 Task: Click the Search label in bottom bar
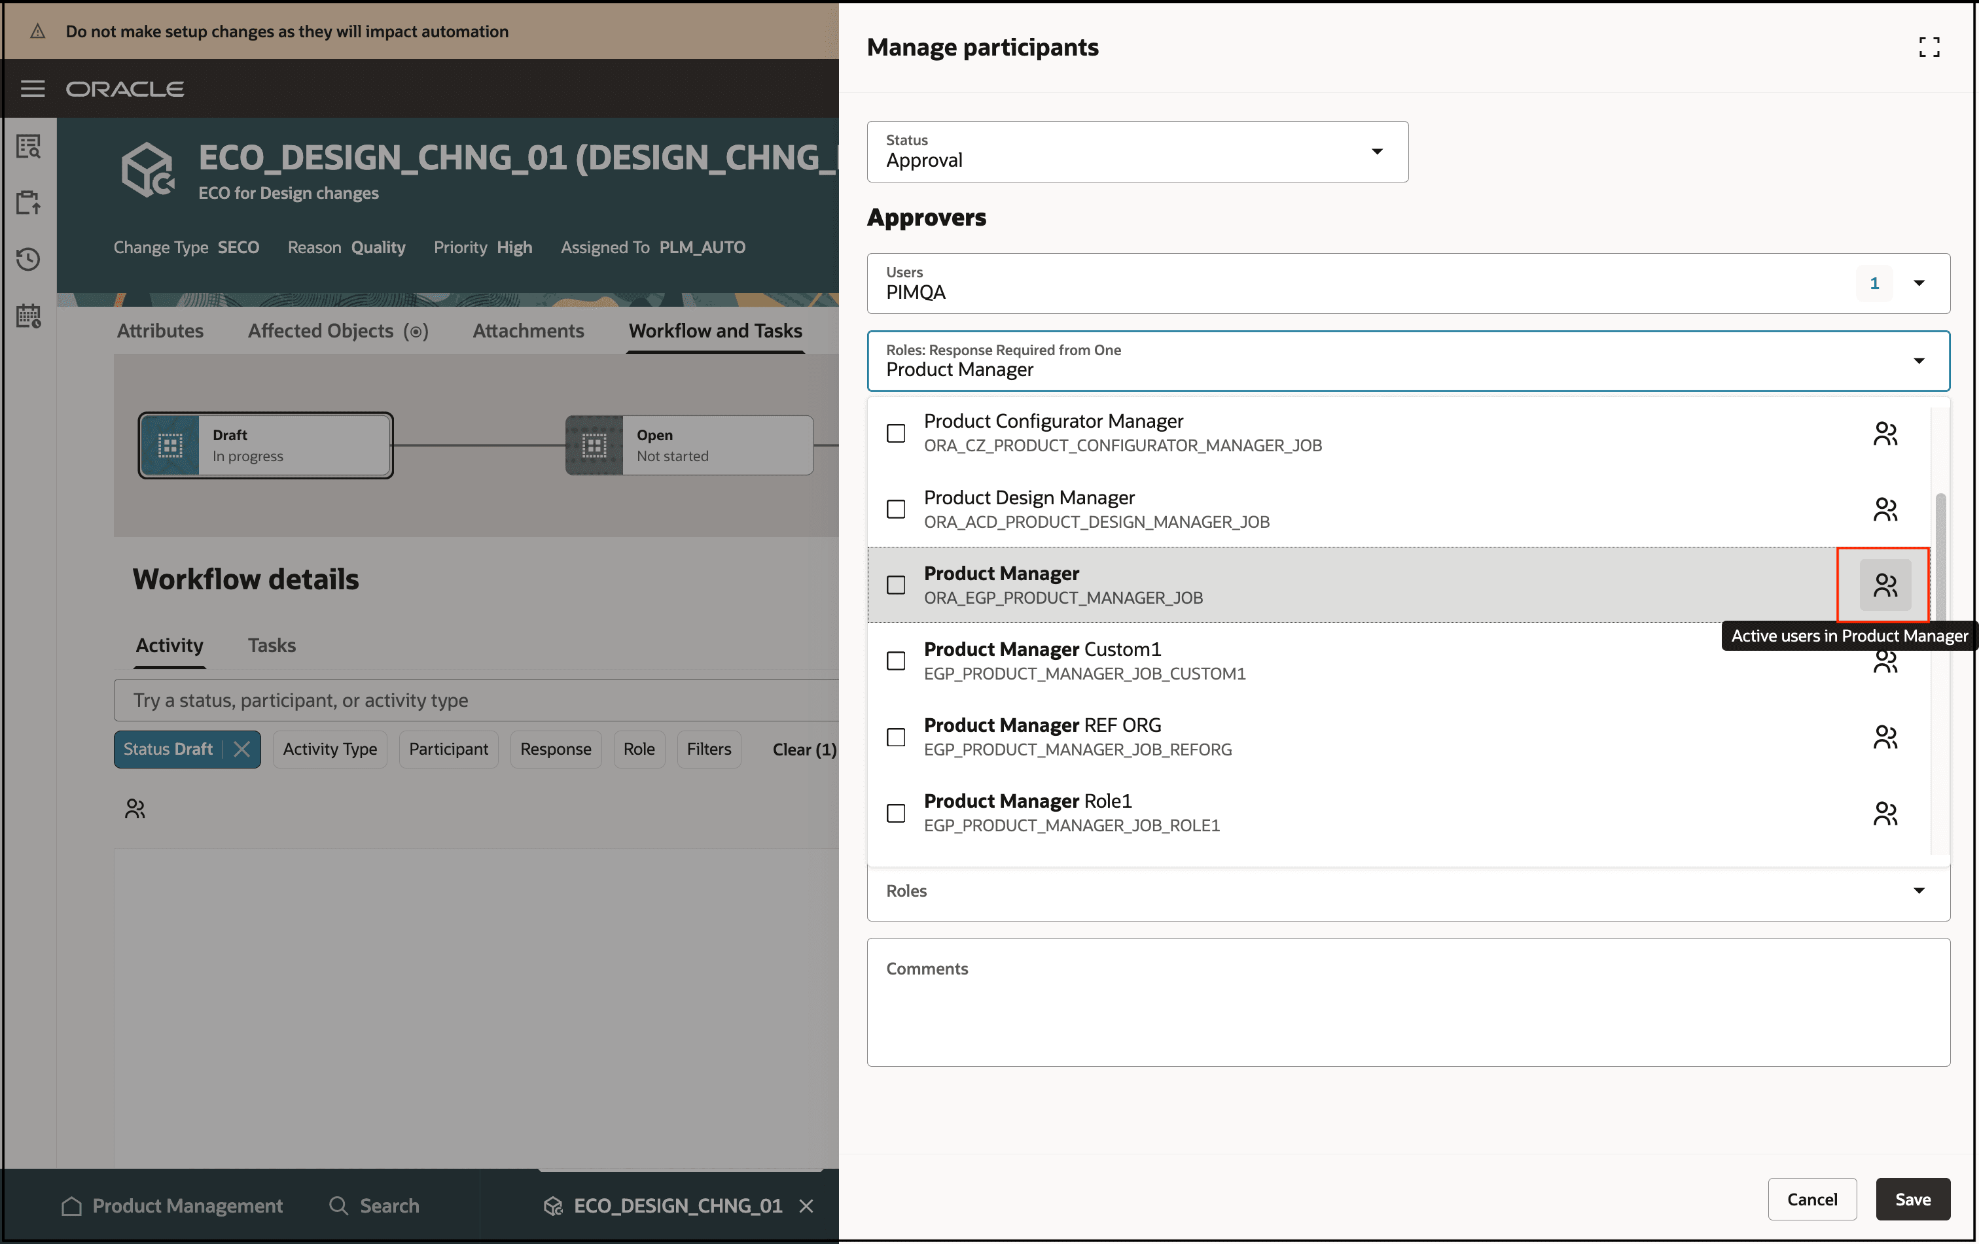[x=389, y=1205]
